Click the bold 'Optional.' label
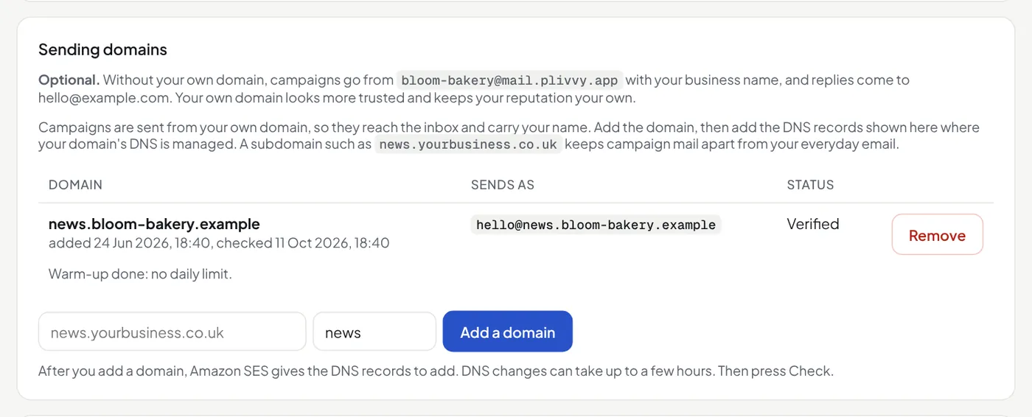 point(69,80)
